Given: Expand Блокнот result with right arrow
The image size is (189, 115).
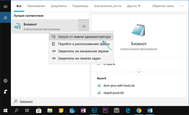Looking at the screenshot, I should coord(83,26).
